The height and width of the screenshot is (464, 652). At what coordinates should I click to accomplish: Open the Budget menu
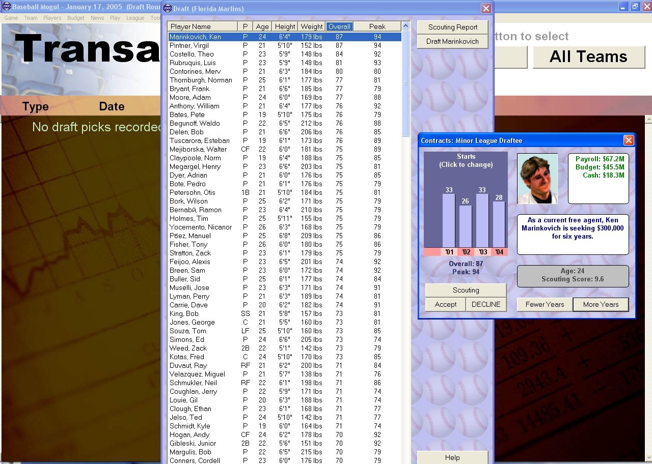[x=76, y=18]
